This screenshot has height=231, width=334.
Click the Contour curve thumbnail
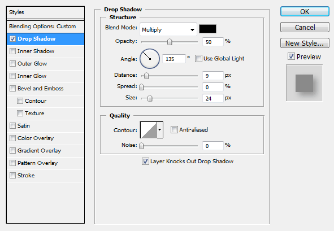pos(149,130)
